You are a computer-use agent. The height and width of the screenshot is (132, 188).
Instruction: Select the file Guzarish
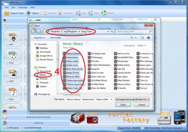94,69
